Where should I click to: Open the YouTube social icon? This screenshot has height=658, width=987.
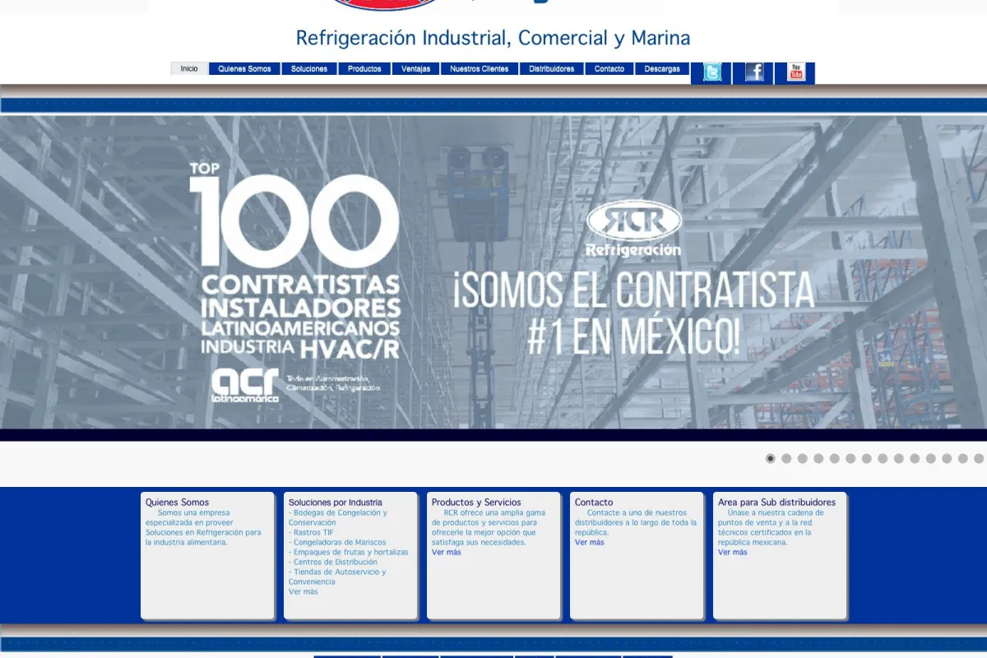coord(796,72)
